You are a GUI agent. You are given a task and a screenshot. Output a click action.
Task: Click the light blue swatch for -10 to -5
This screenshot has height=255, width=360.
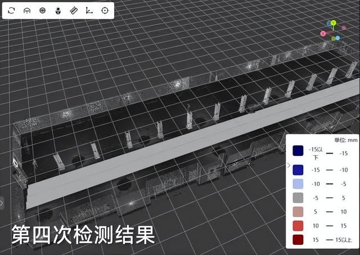coord(298,184)
